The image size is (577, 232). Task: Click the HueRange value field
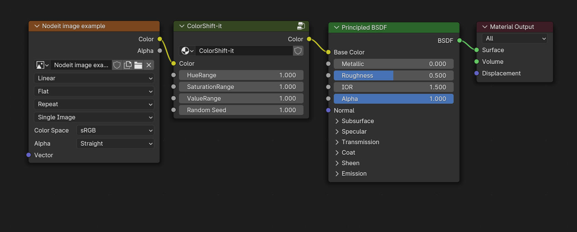[241, 75]
